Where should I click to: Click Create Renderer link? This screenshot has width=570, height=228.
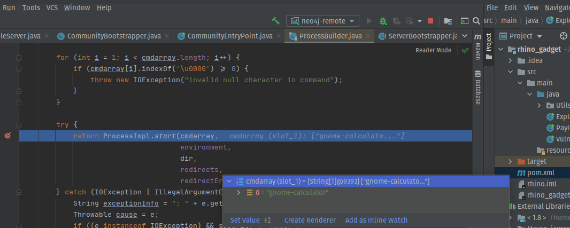(x=310, y=220)
